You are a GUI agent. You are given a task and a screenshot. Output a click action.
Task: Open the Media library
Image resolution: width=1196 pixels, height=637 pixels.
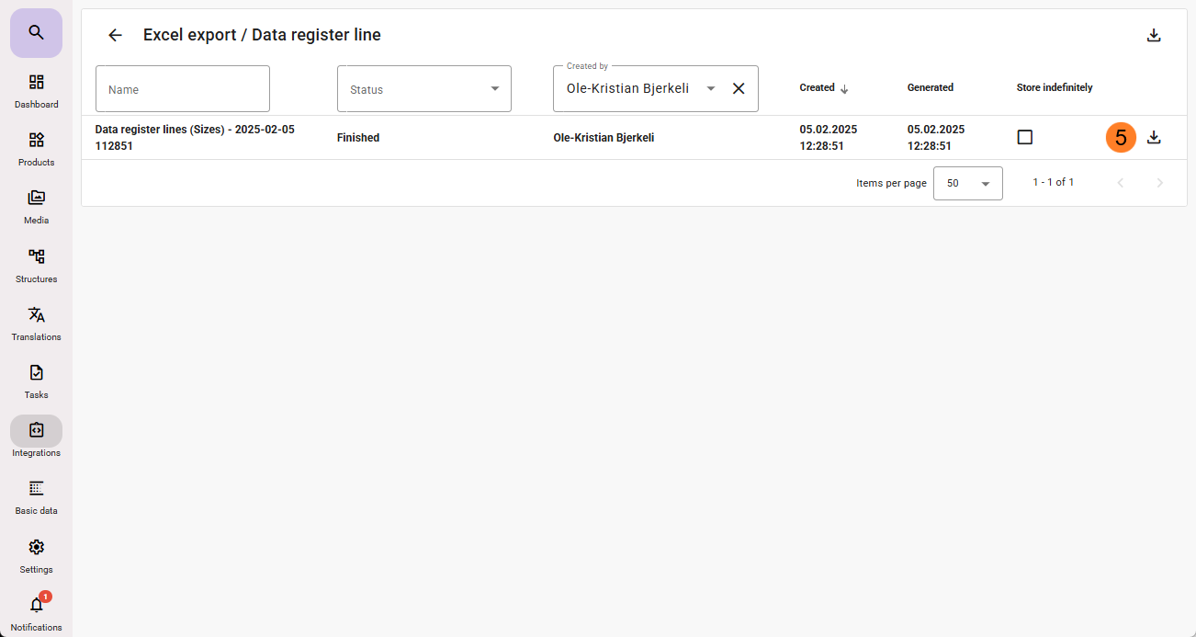36,207
